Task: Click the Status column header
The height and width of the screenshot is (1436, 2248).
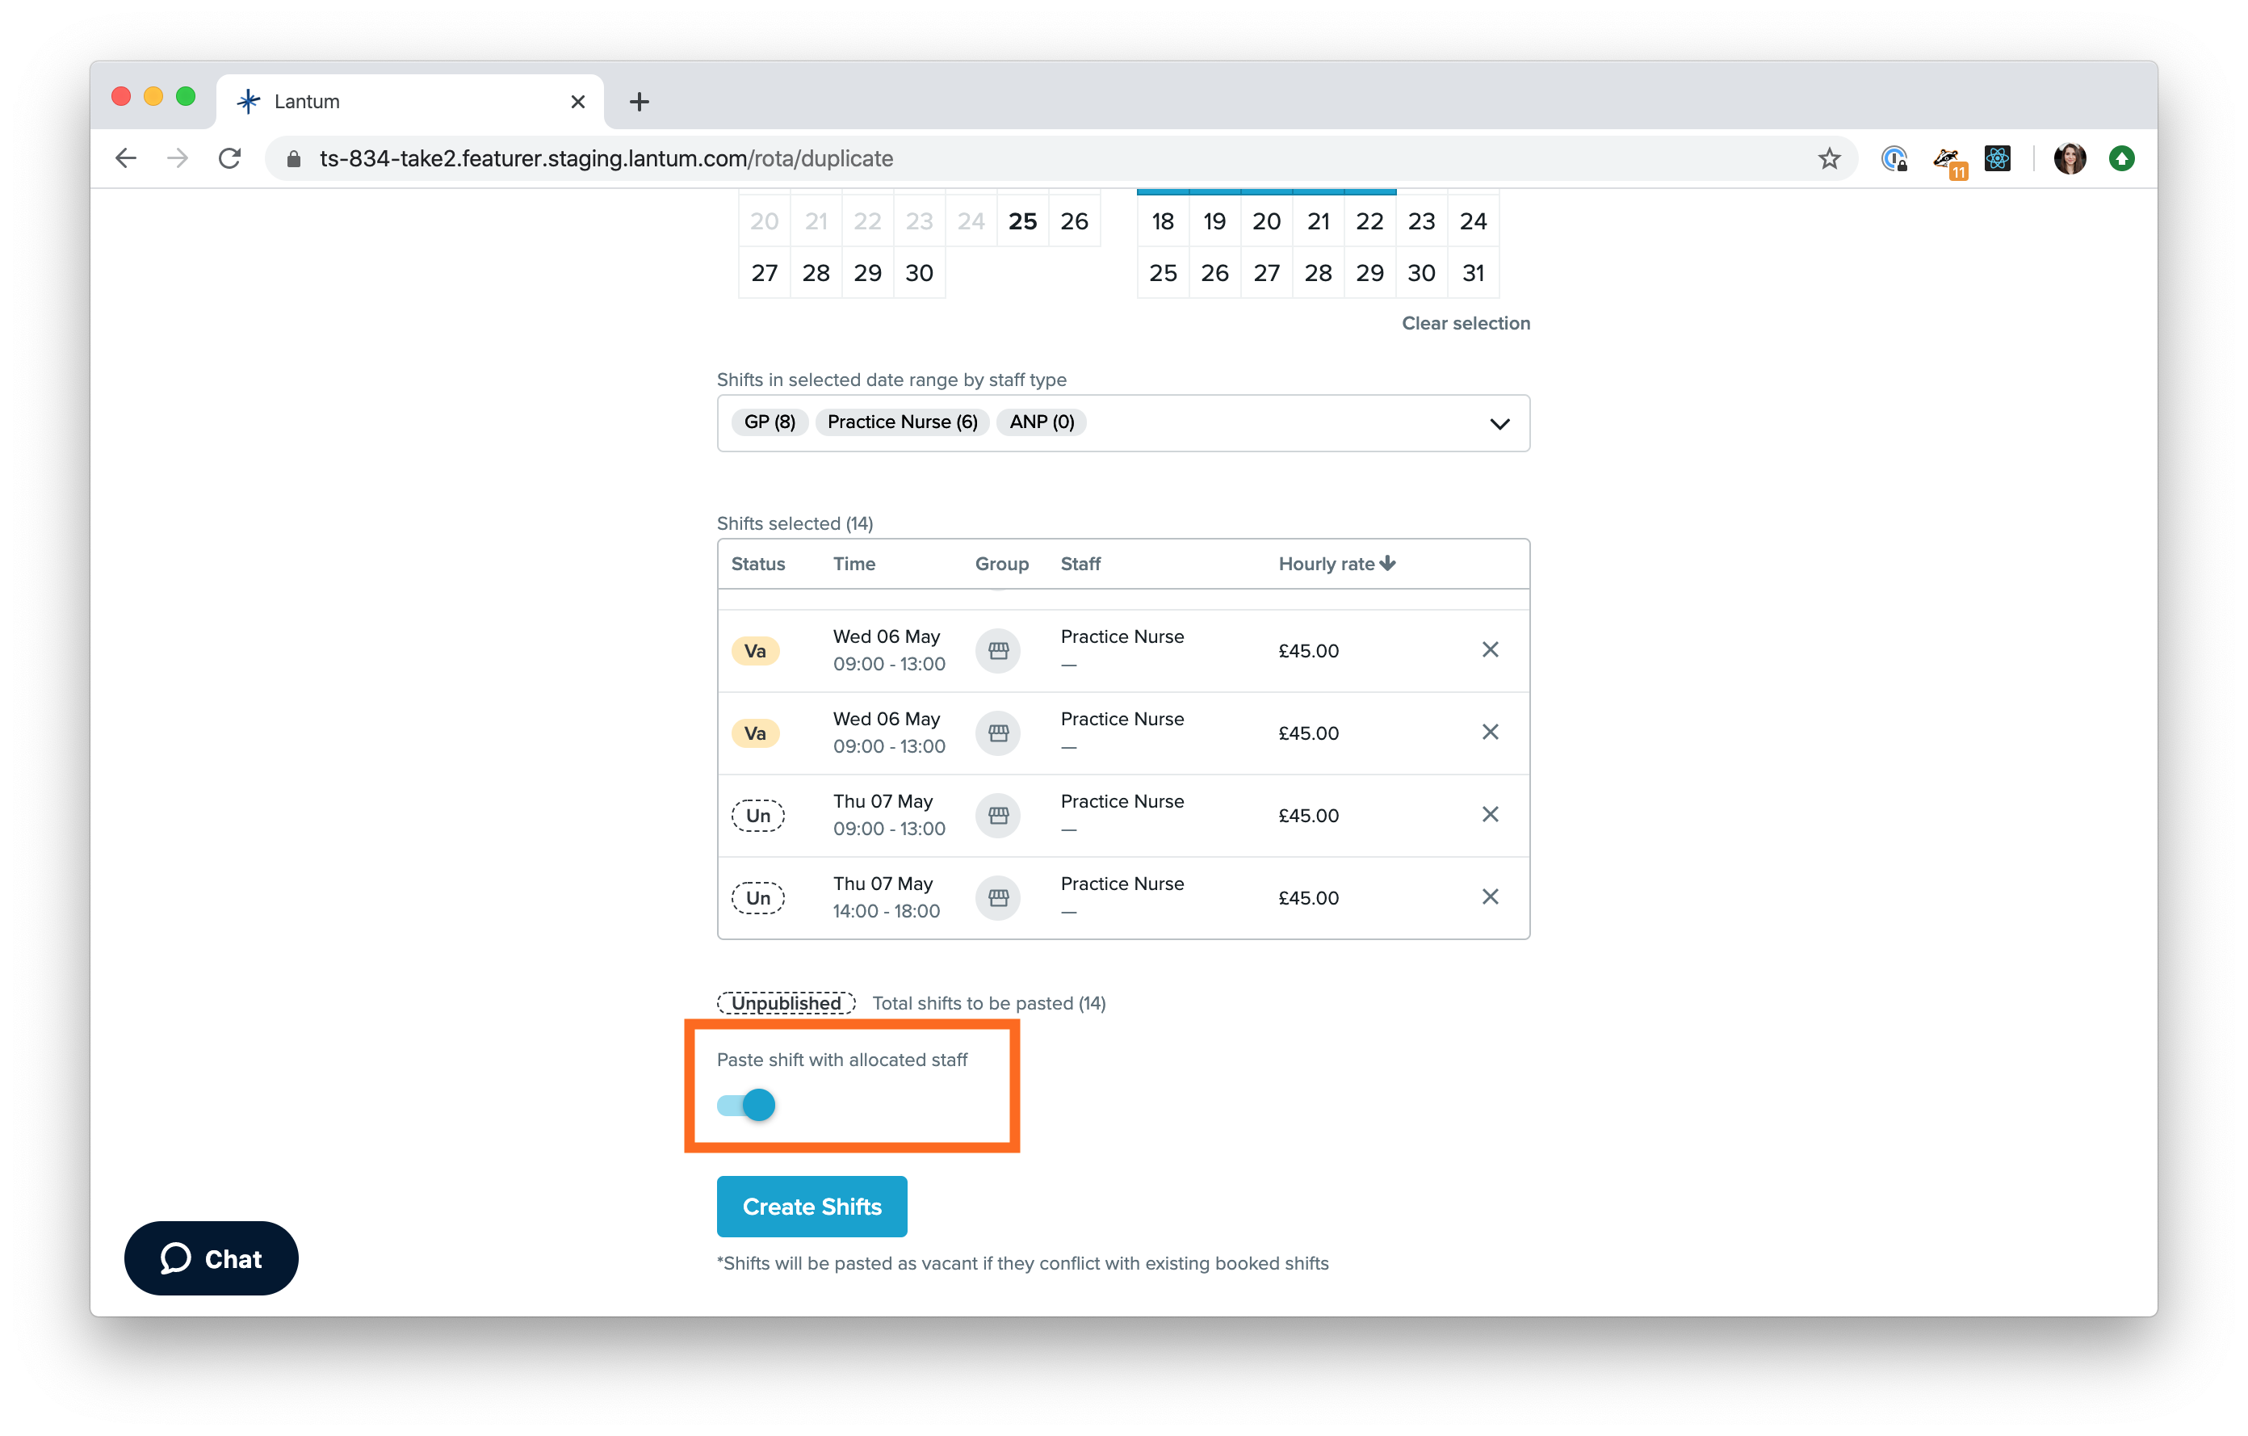Action: coord(757,564)
